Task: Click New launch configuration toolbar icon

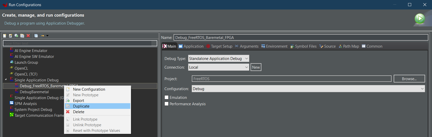Action: coord(5,36)
